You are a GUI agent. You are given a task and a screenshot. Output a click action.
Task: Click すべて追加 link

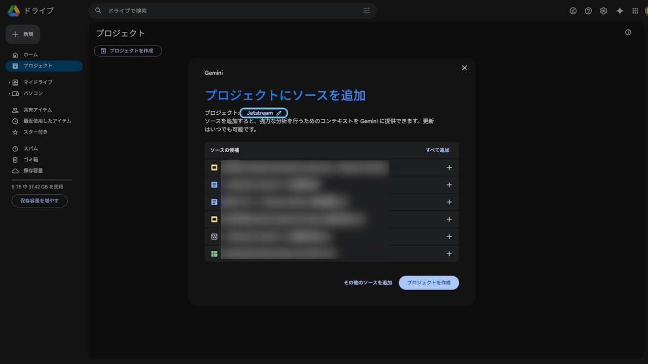click(x=437, y=150)
